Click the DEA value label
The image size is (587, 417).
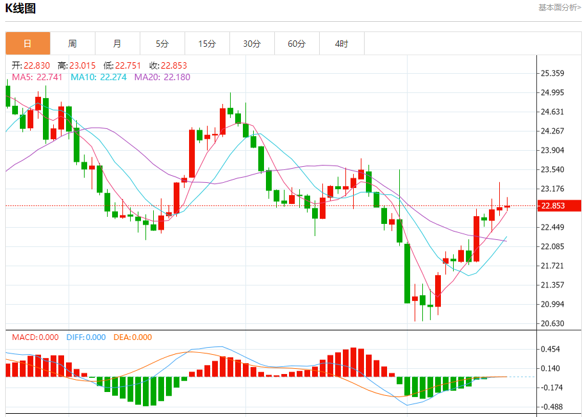point(133,337)
